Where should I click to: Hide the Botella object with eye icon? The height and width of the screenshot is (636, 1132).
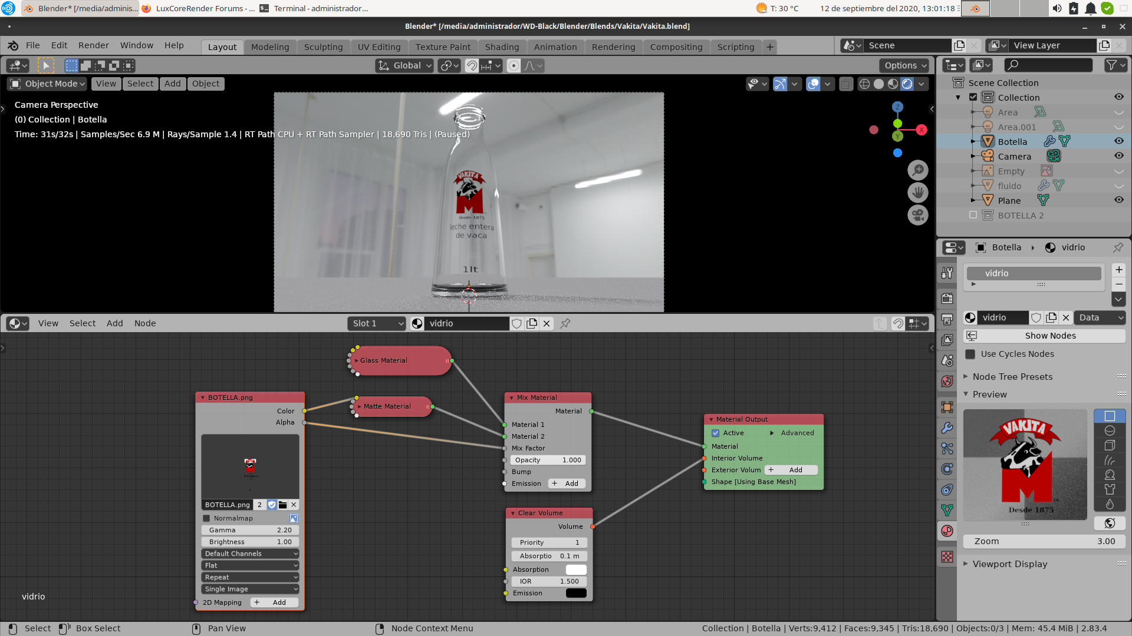tap(1118, 141)
